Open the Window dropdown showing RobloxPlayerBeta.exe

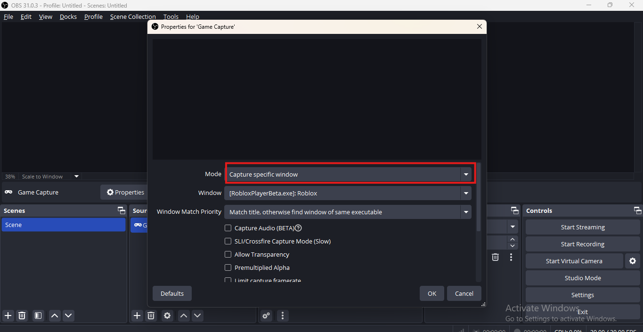[x=348, y=193]
